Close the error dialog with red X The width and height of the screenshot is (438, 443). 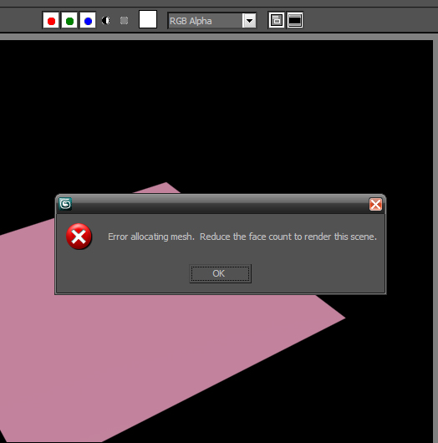tap(375, 204)
